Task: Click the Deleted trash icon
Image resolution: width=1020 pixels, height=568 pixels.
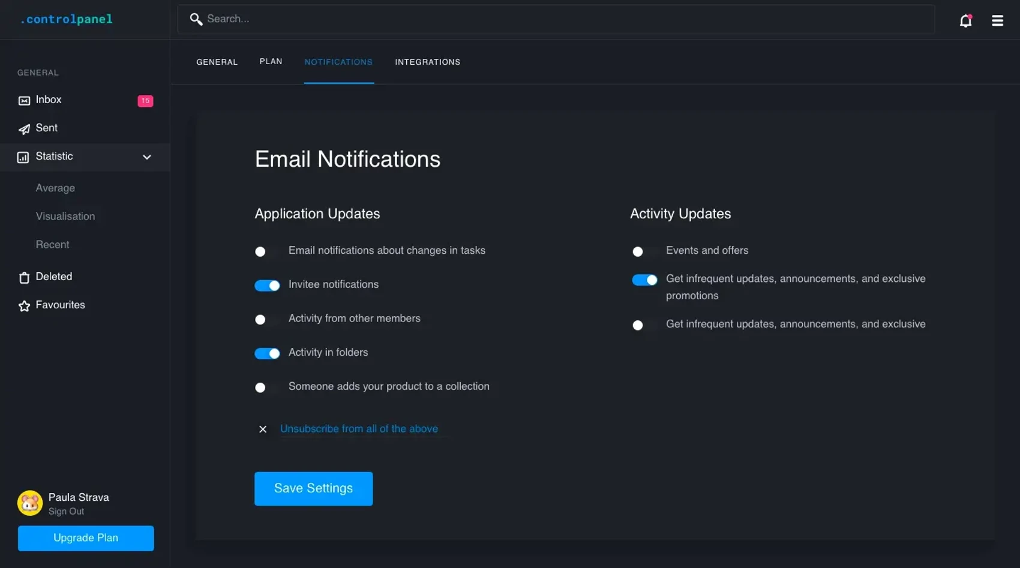Action: tap(24, 278)
